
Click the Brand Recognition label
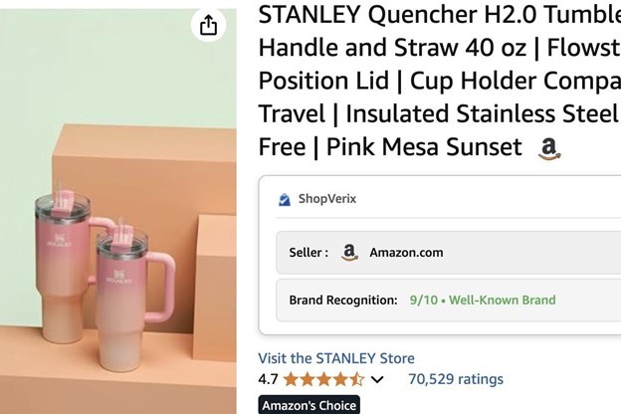pyautogui.click(x=343, y=300)
